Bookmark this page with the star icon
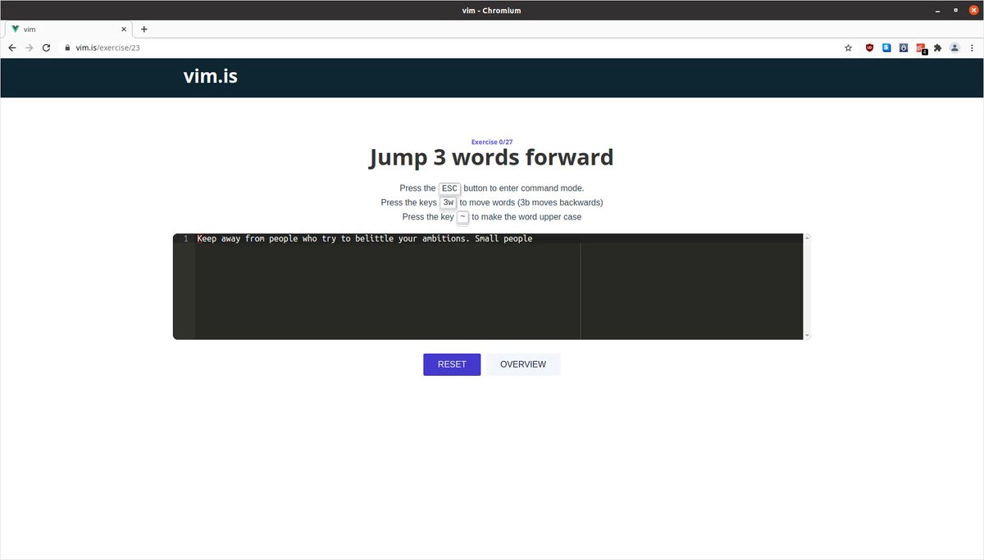 point(849,47)
